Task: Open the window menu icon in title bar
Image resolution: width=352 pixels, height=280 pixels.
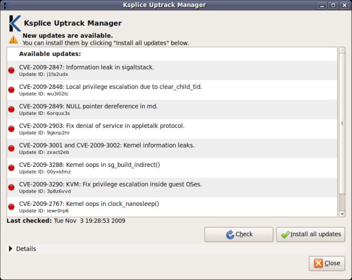Action: pos(5,5)
